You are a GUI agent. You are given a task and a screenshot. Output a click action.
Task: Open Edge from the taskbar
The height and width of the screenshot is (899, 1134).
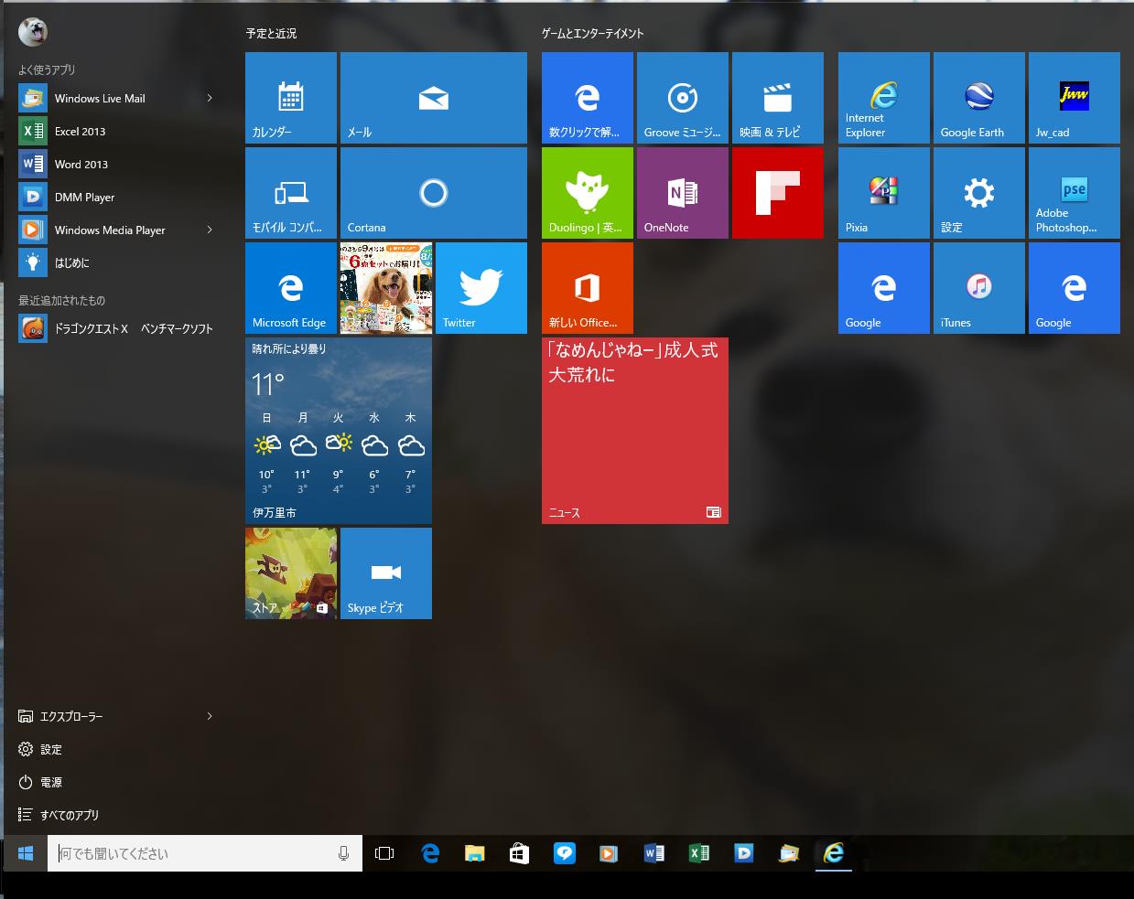(x=430, y=853)
